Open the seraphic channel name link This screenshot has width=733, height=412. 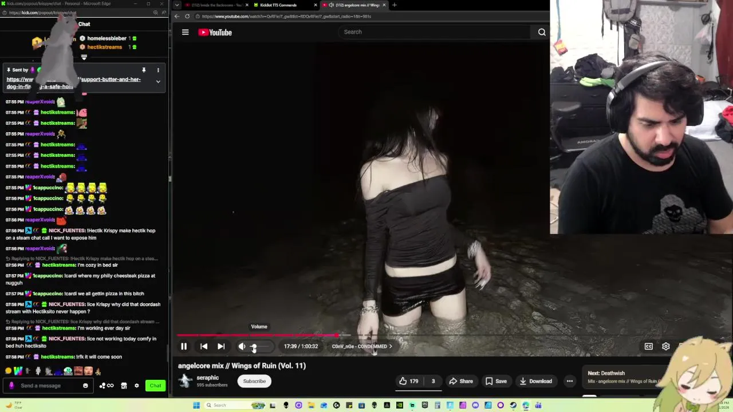click(208, 378)
